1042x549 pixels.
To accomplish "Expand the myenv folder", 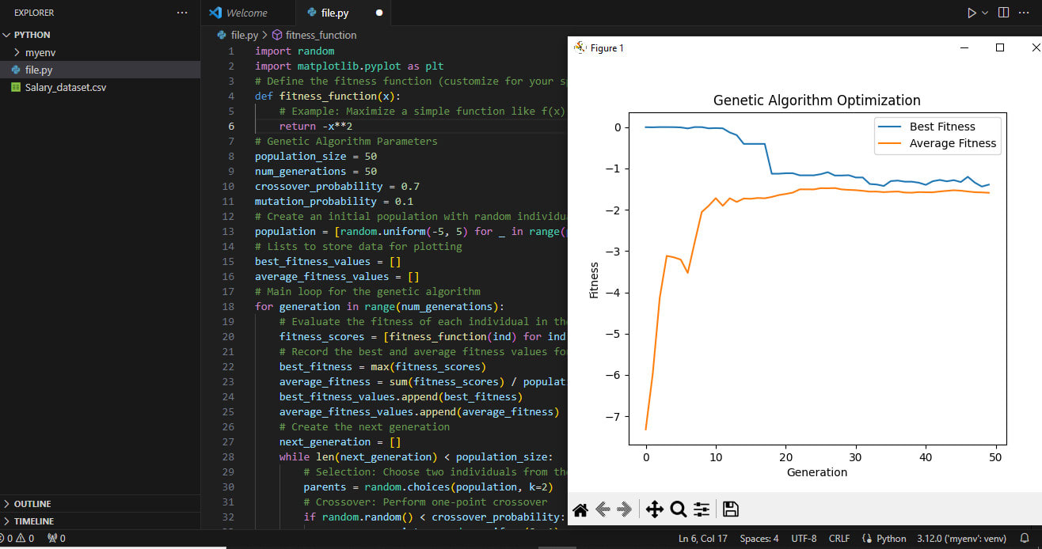I will tap(40, 52).
